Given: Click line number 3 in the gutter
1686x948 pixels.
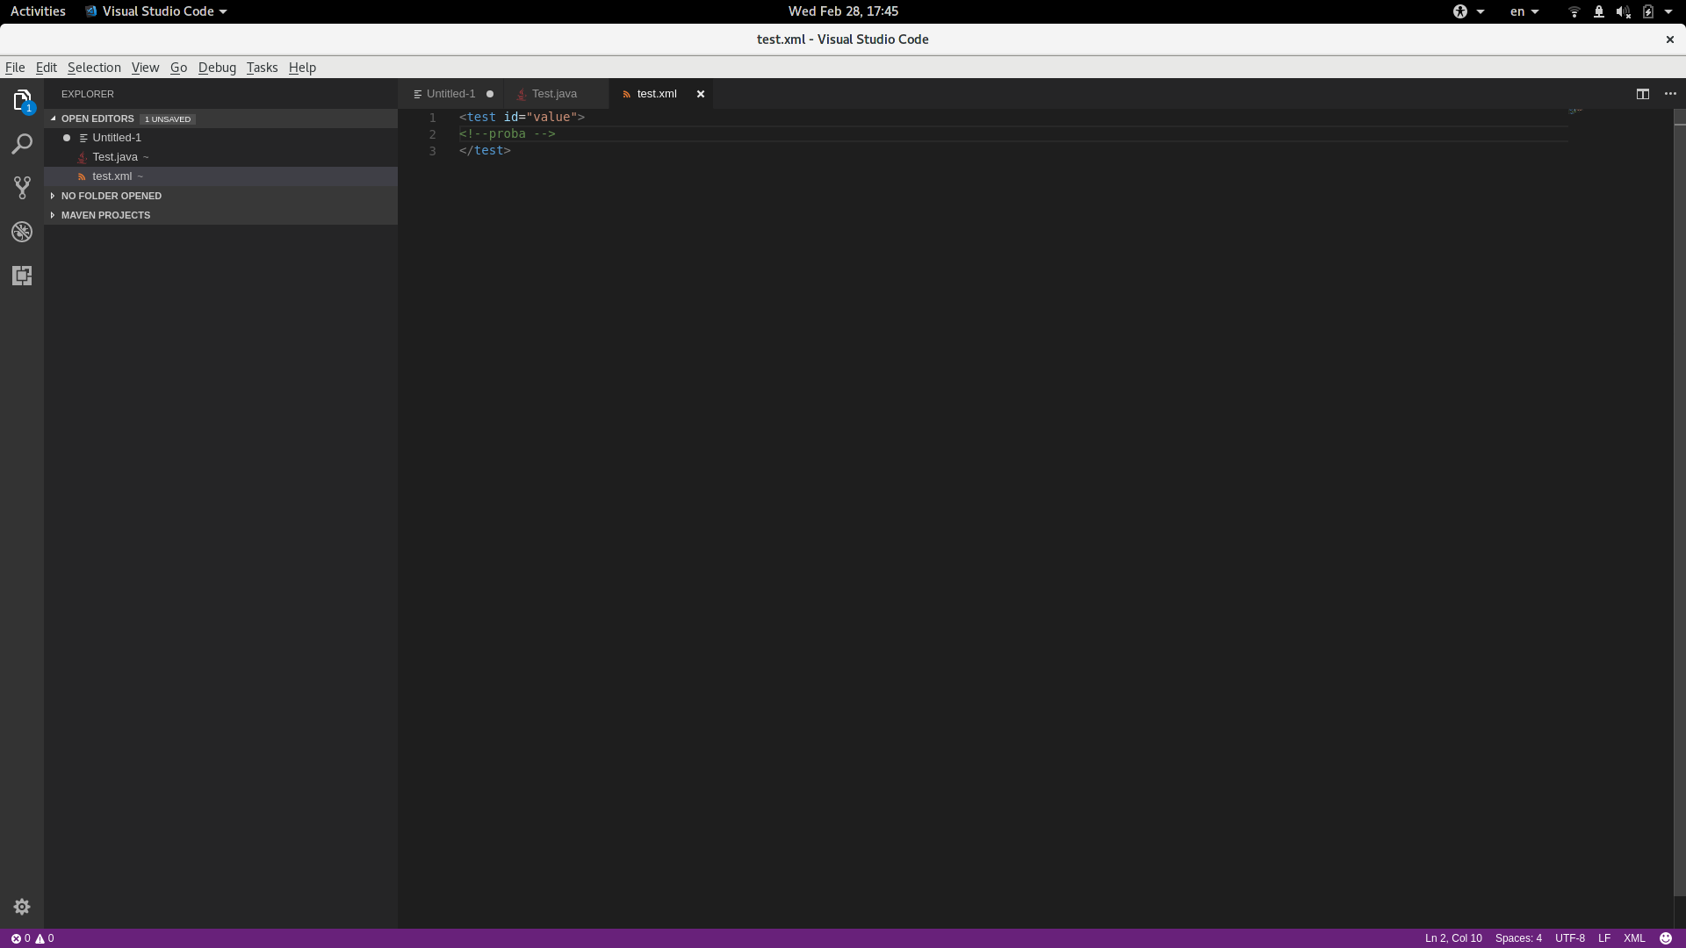Looking at the screenshot, I should (432, 151).
